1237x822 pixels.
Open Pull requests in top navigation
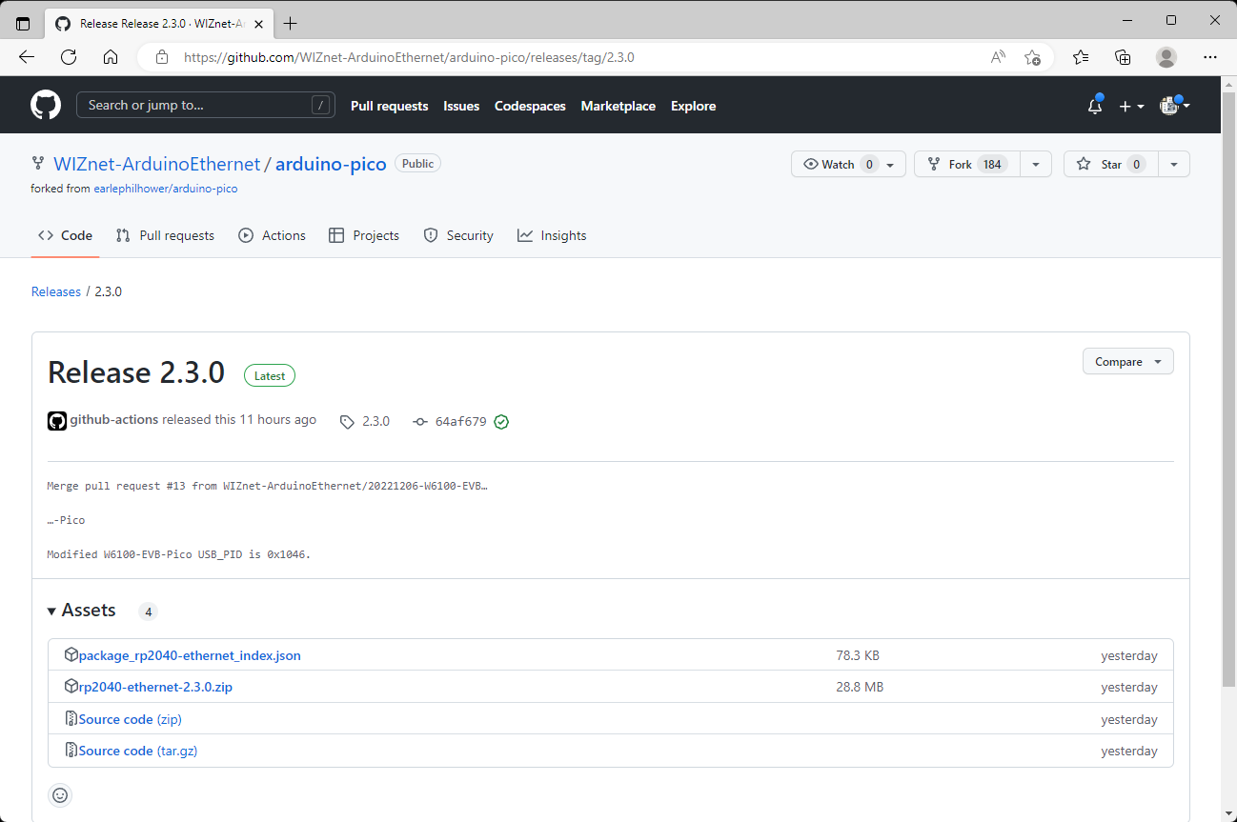[x=390, y=106]
